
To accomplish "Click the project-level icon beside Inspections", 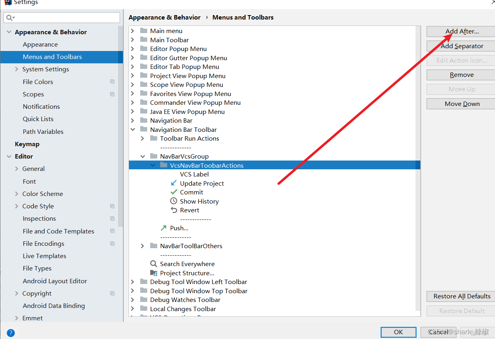I will point(113,218).
